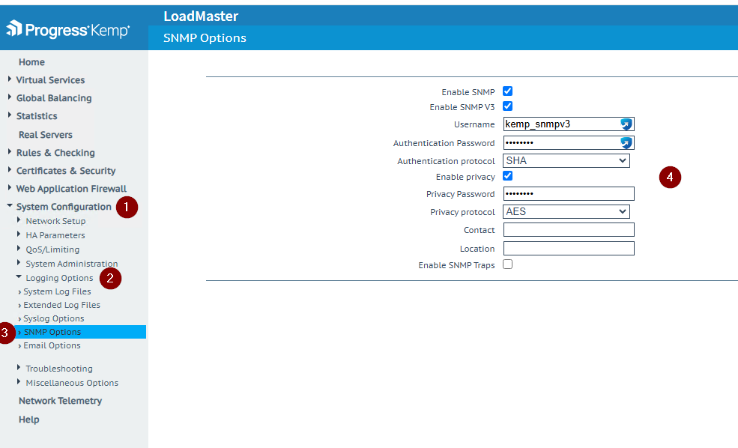Open Help menu item
Viewport: 738px width, 448px height.
pos(28,420)
